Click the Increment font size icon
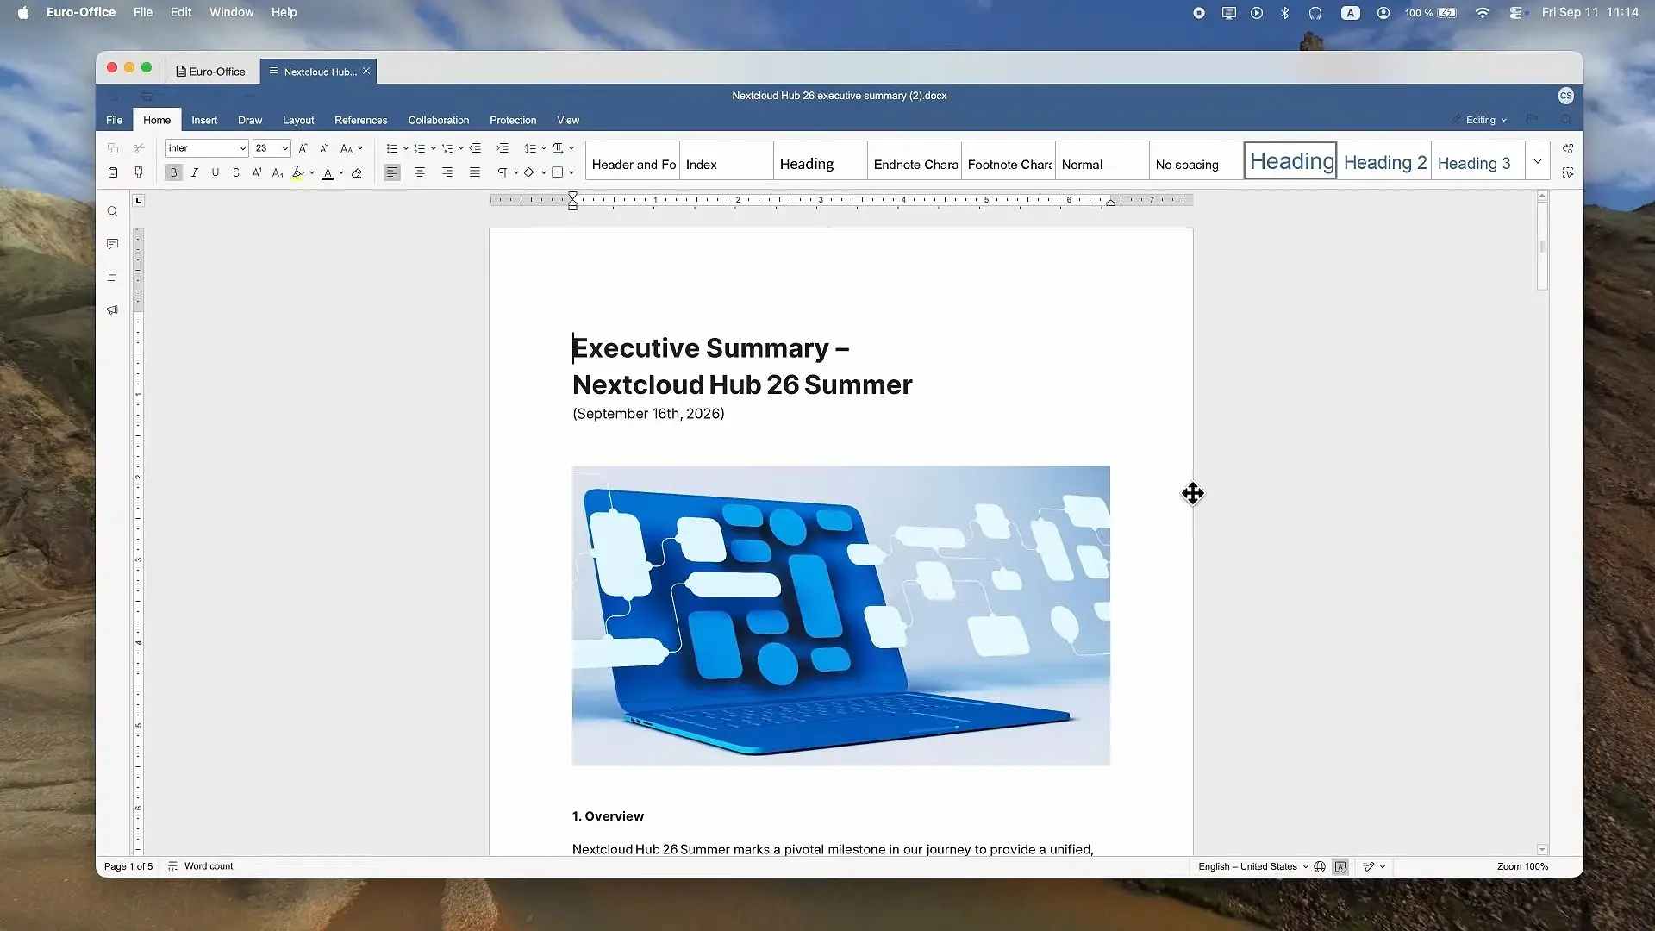 [x=303, y=148]
